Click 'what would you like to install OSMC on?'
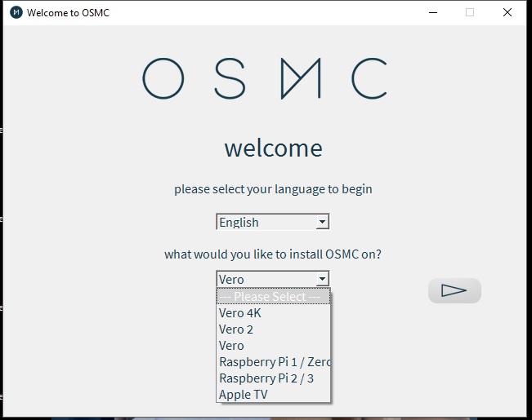 pyautogui.click(x=273, y=254)
